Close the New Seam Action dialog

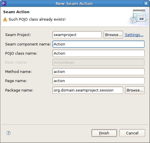click(x=146, y=3)
